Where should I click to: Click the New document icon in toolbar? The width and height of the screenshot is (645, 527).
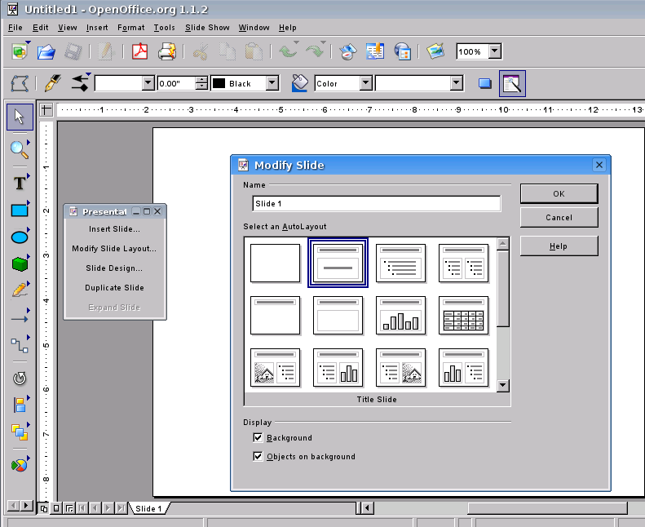coord(20,52)
